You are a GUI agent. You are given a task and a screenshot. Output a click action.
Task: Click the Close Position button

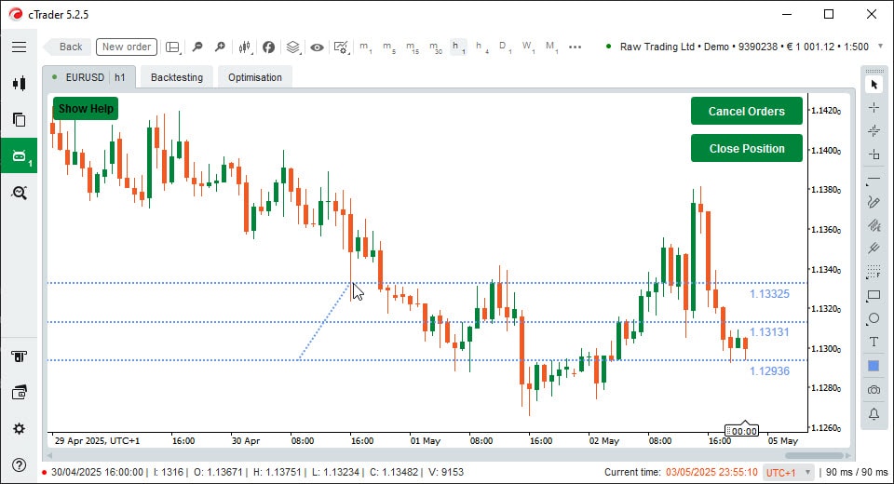coord(746,148)
